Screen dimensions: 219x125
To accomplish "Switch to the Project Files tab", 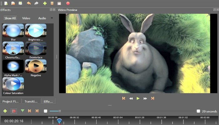I will pos(11,102).
